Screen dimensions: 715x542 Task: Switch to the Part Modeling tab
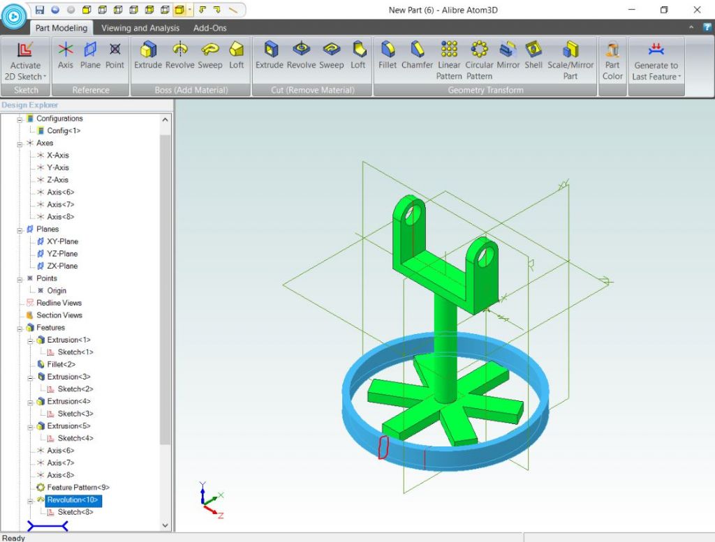point(61,28)
